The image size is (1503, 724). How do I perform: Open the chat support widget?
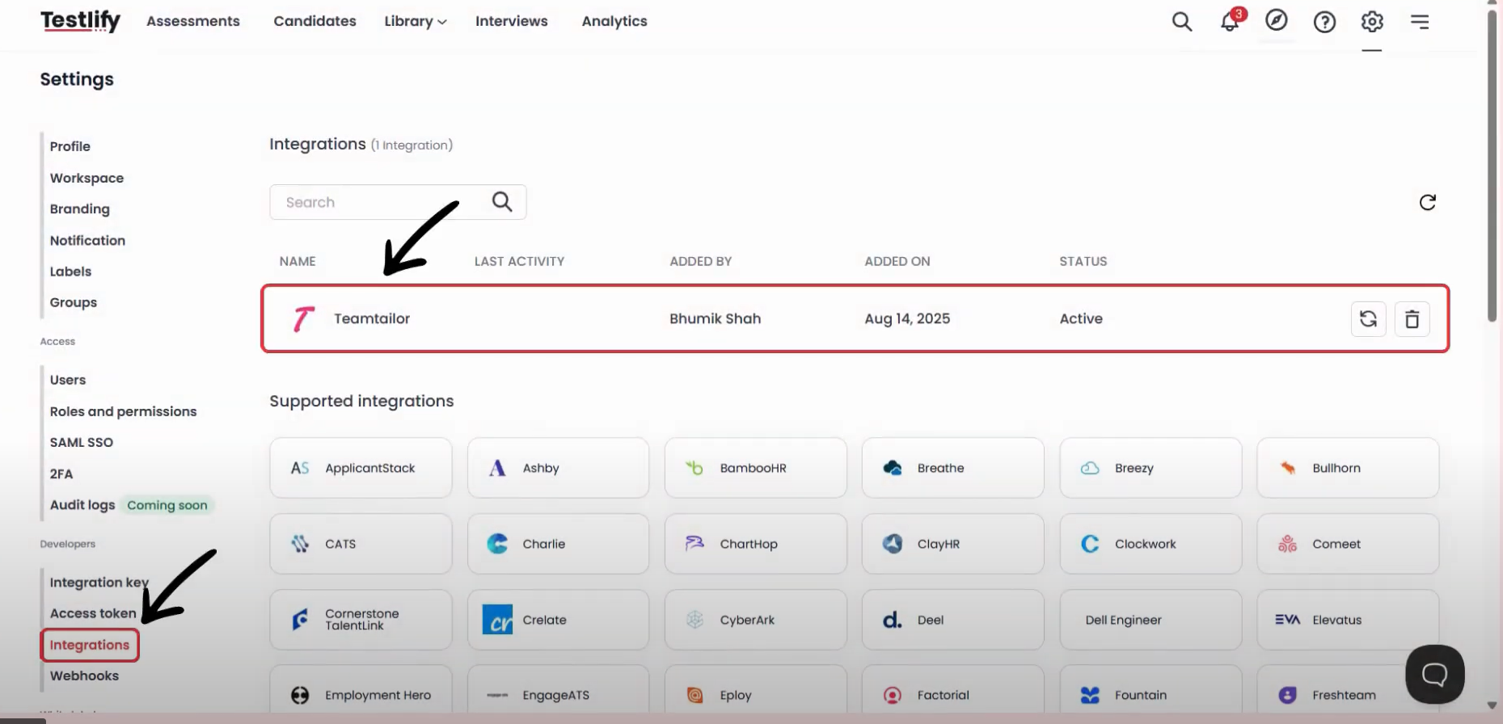(x=1435, y=674)
